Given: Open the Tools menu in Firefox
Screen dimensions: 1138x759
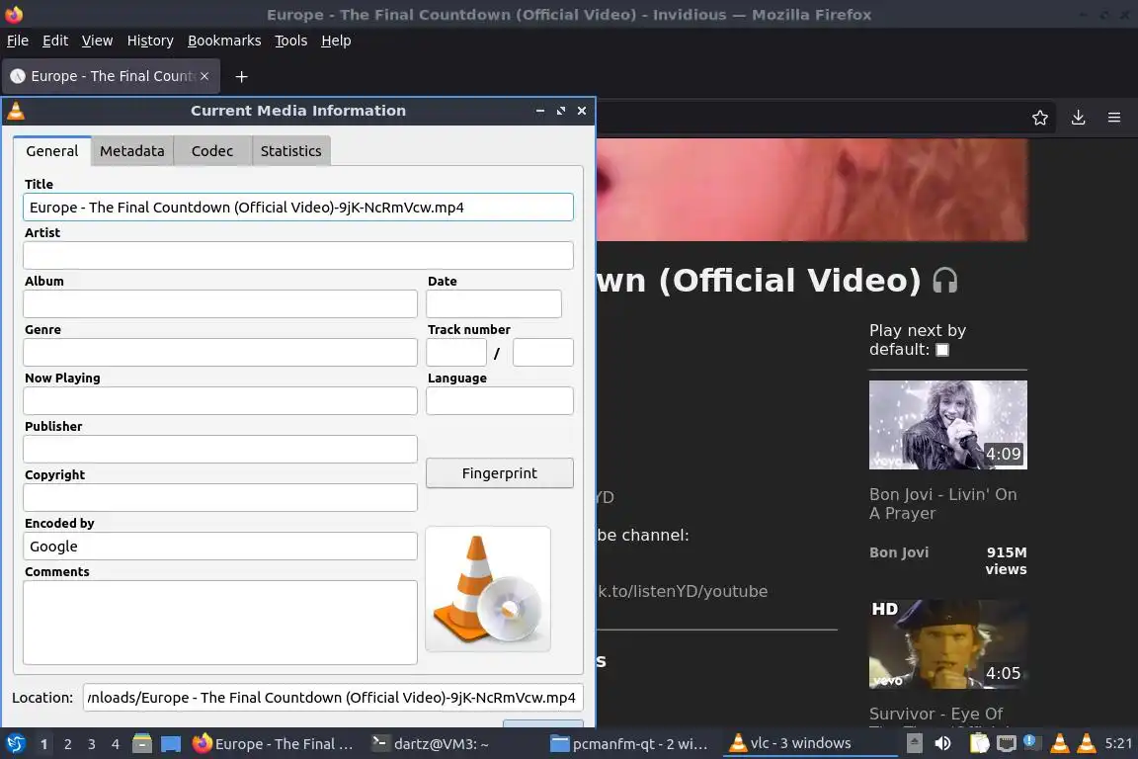Looking at the screenshot, I should point(291,41).
